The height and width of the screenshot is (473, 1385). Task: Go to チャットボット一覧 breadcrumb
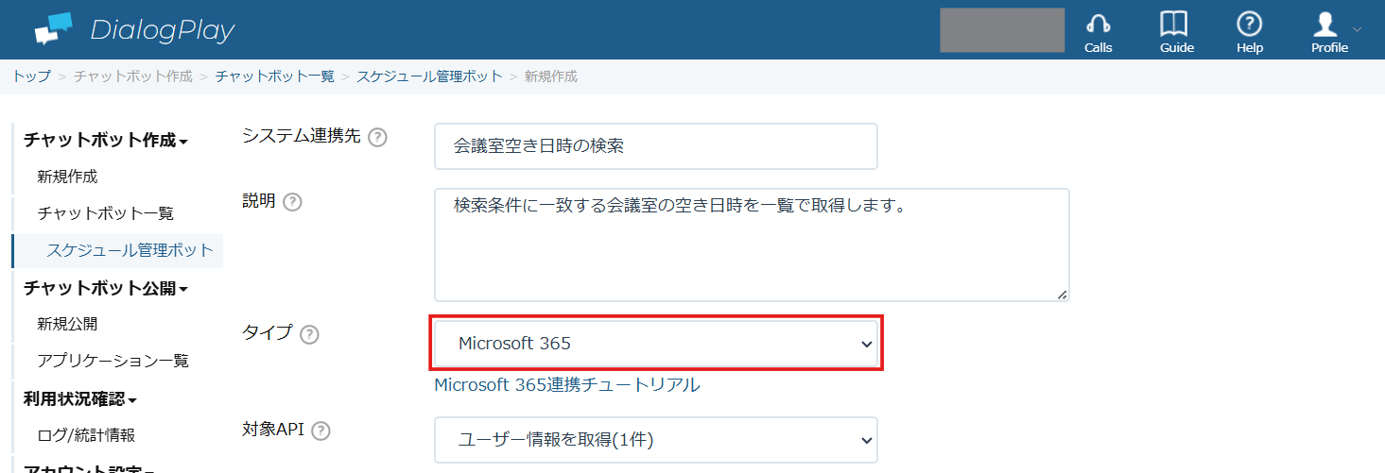[274, 76]
